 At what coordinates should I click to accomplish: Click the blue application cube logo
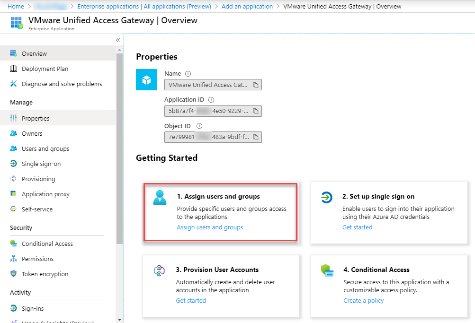tap(147, 80)
